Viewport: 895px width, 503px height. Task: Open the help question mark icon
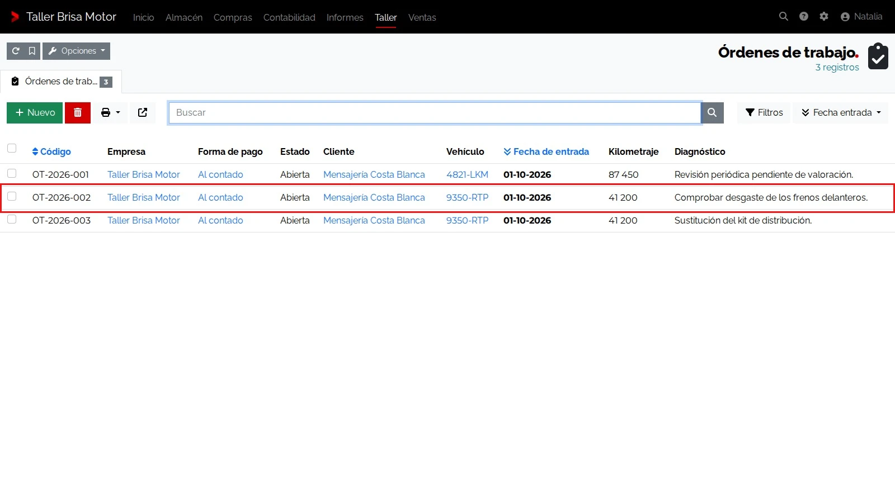click(x=804, y=17)
